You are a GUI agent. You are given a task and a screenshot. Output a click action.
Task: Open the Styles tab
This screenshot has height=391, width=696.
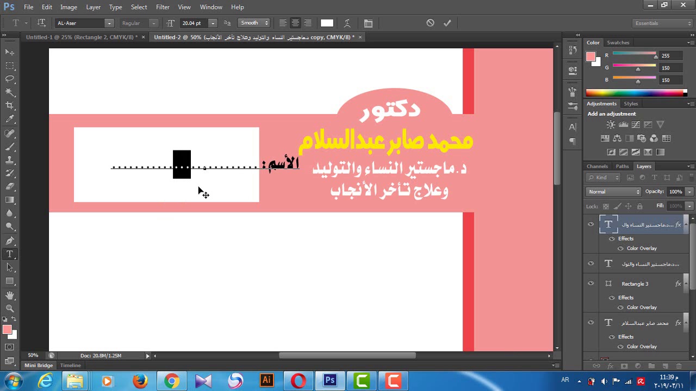coord(631,104)
